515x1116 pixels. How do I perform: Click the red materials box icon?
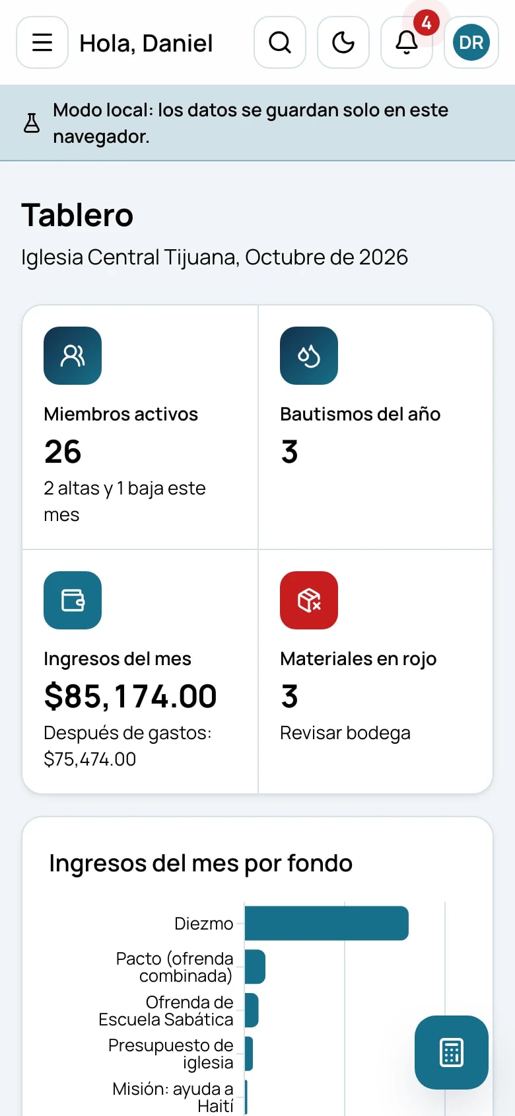point(309,600)
